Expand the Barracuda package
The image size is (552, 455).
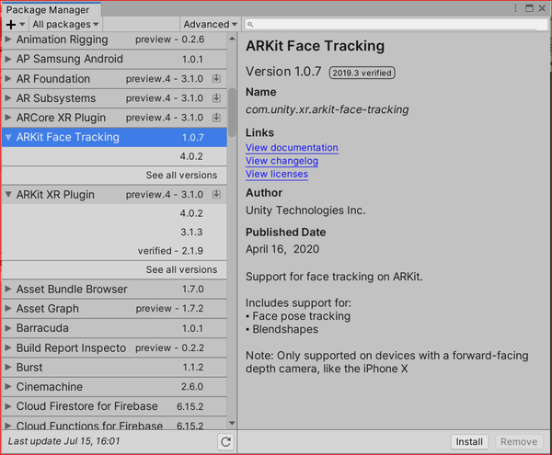click(8, 328)
